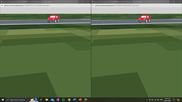Open Task View from the taskbar

click(41, 100)
